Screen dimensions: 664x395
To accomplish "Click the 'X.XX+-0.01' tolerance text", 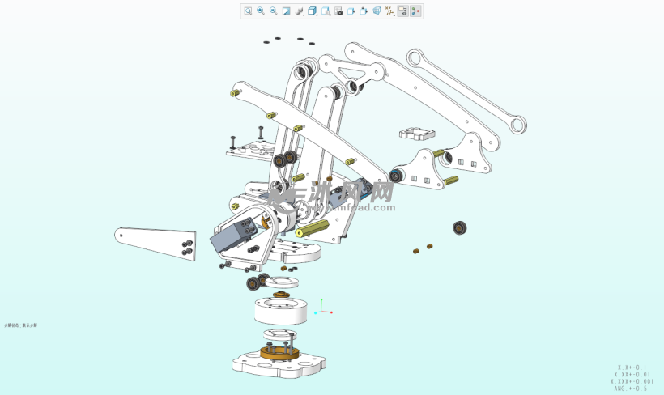I will tap(632, 374).
